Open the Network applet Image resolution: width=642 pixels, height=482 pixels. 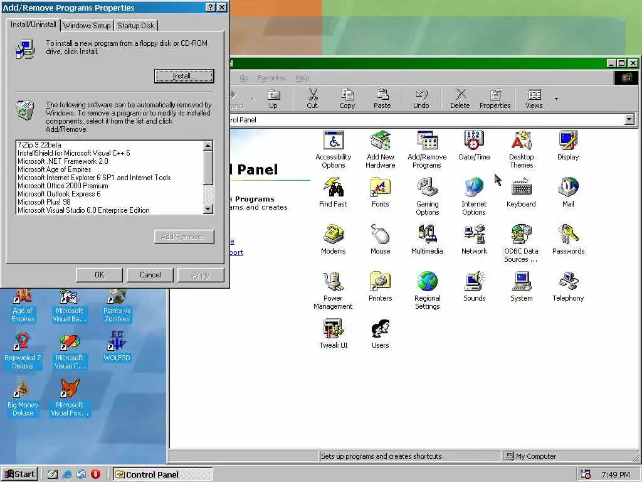[474, 240]
